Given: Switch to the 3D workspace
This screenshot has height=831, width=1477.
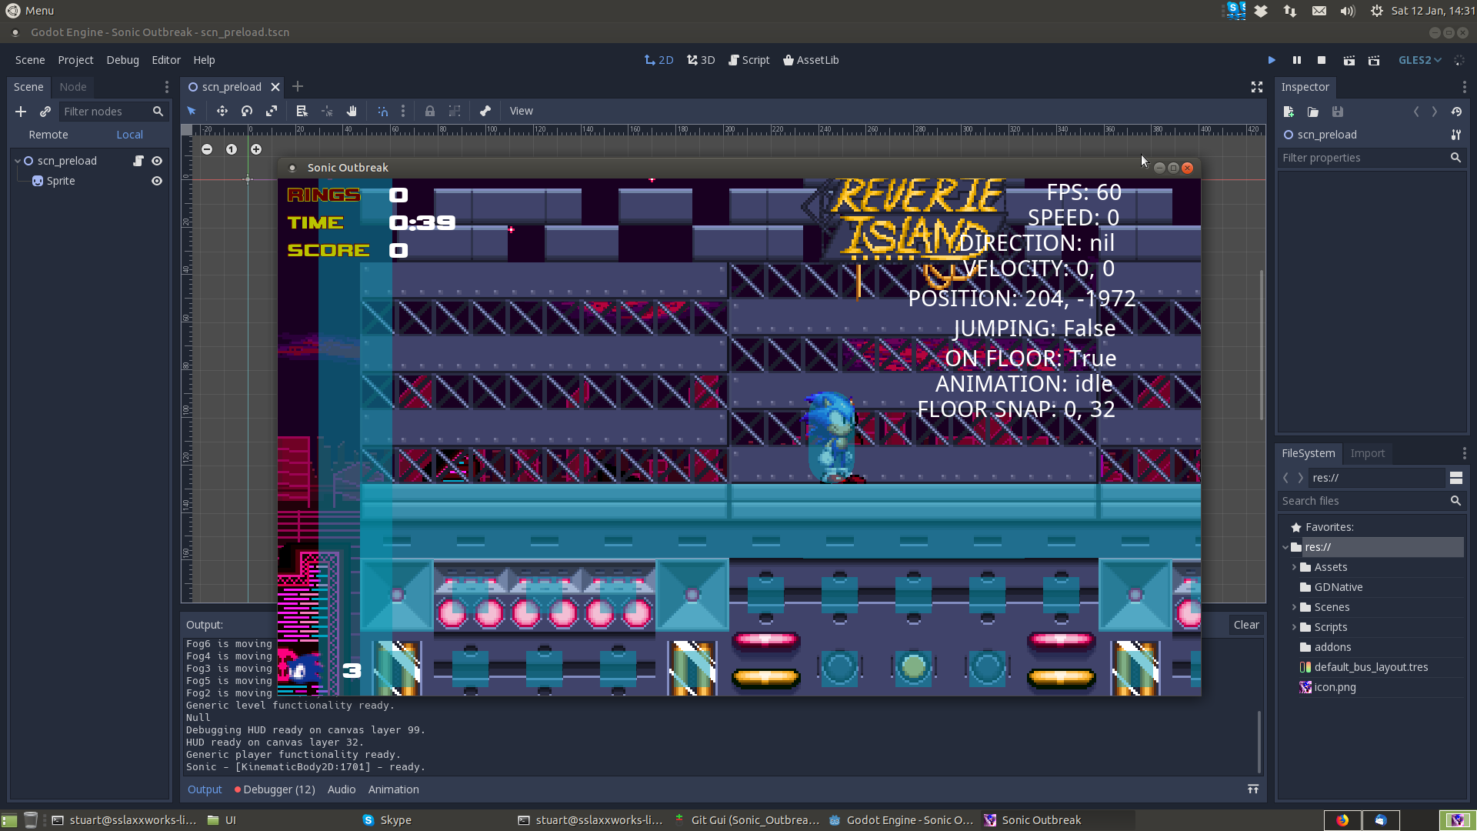Looking at the screenshot, I should (701, 60).
